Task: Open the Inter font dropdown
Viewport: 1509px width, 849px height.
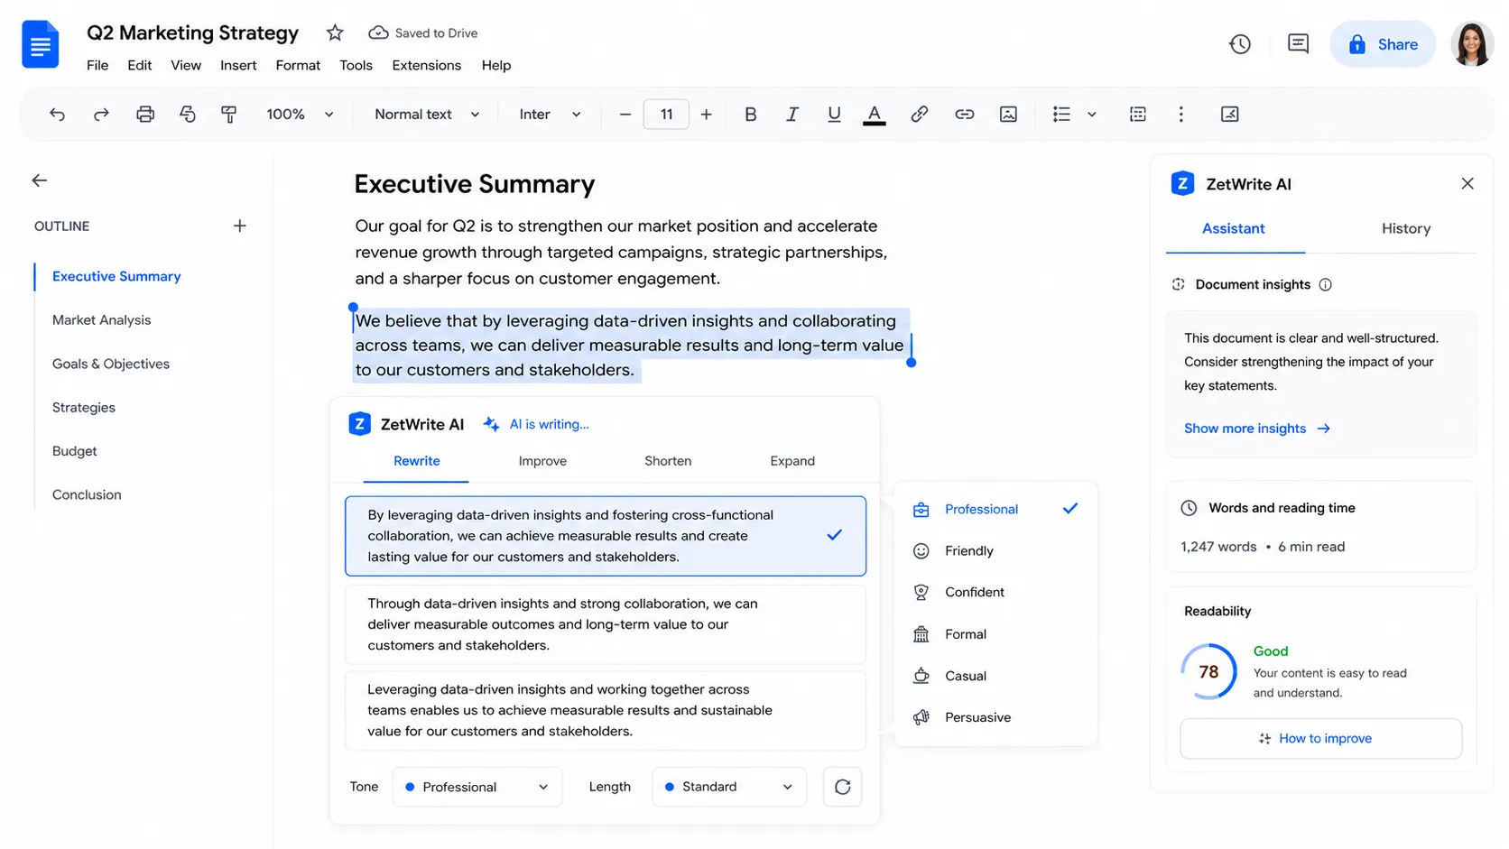Action: [550, 115]
